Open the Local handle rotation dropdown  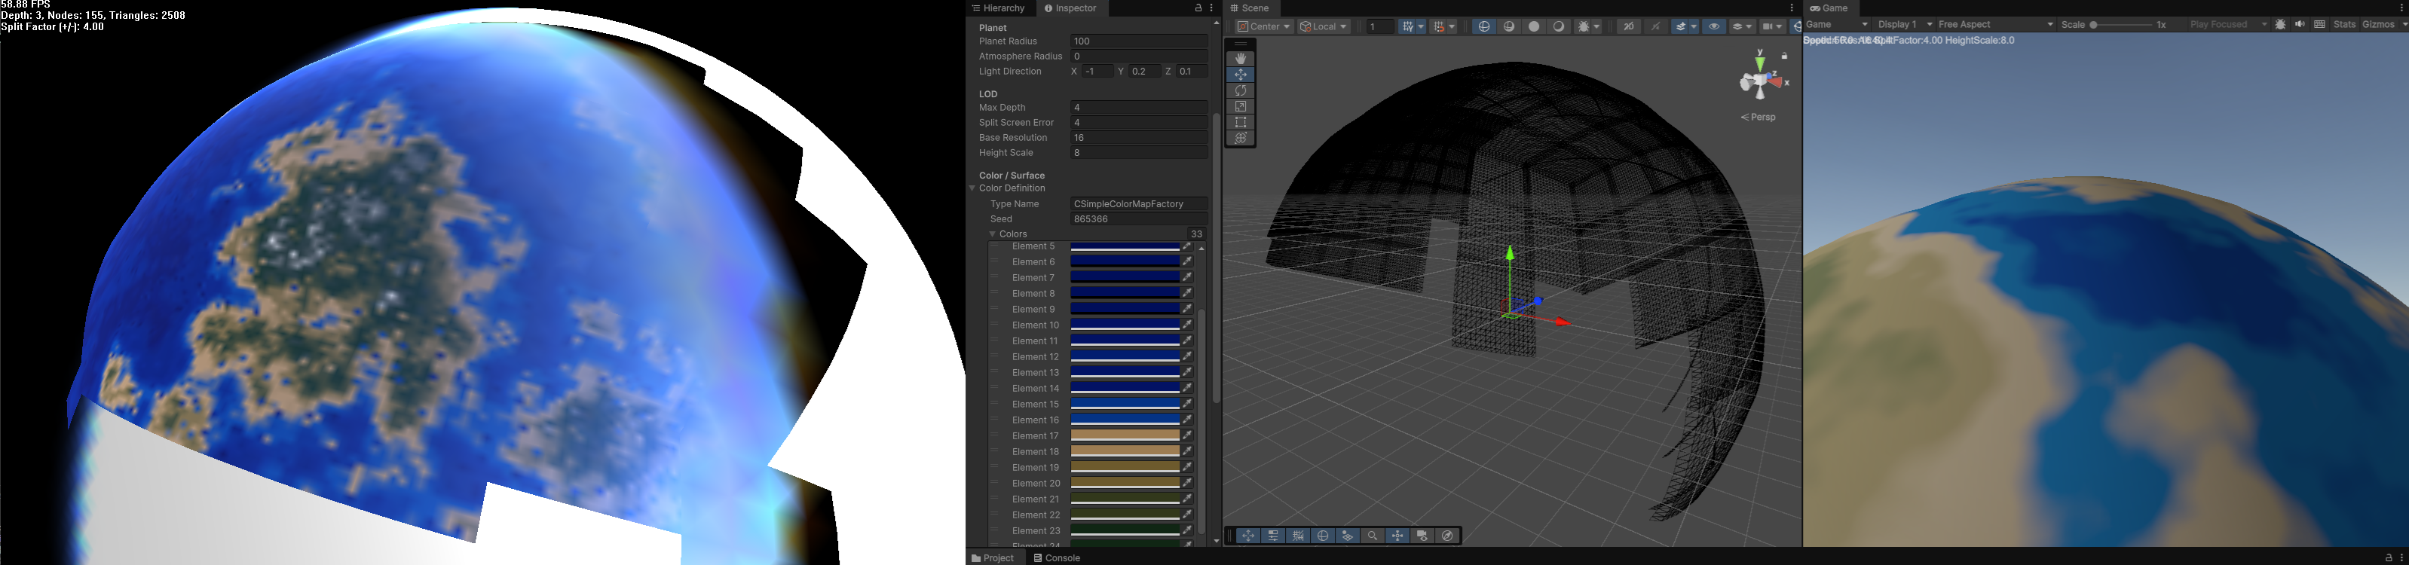(1324, 26)
